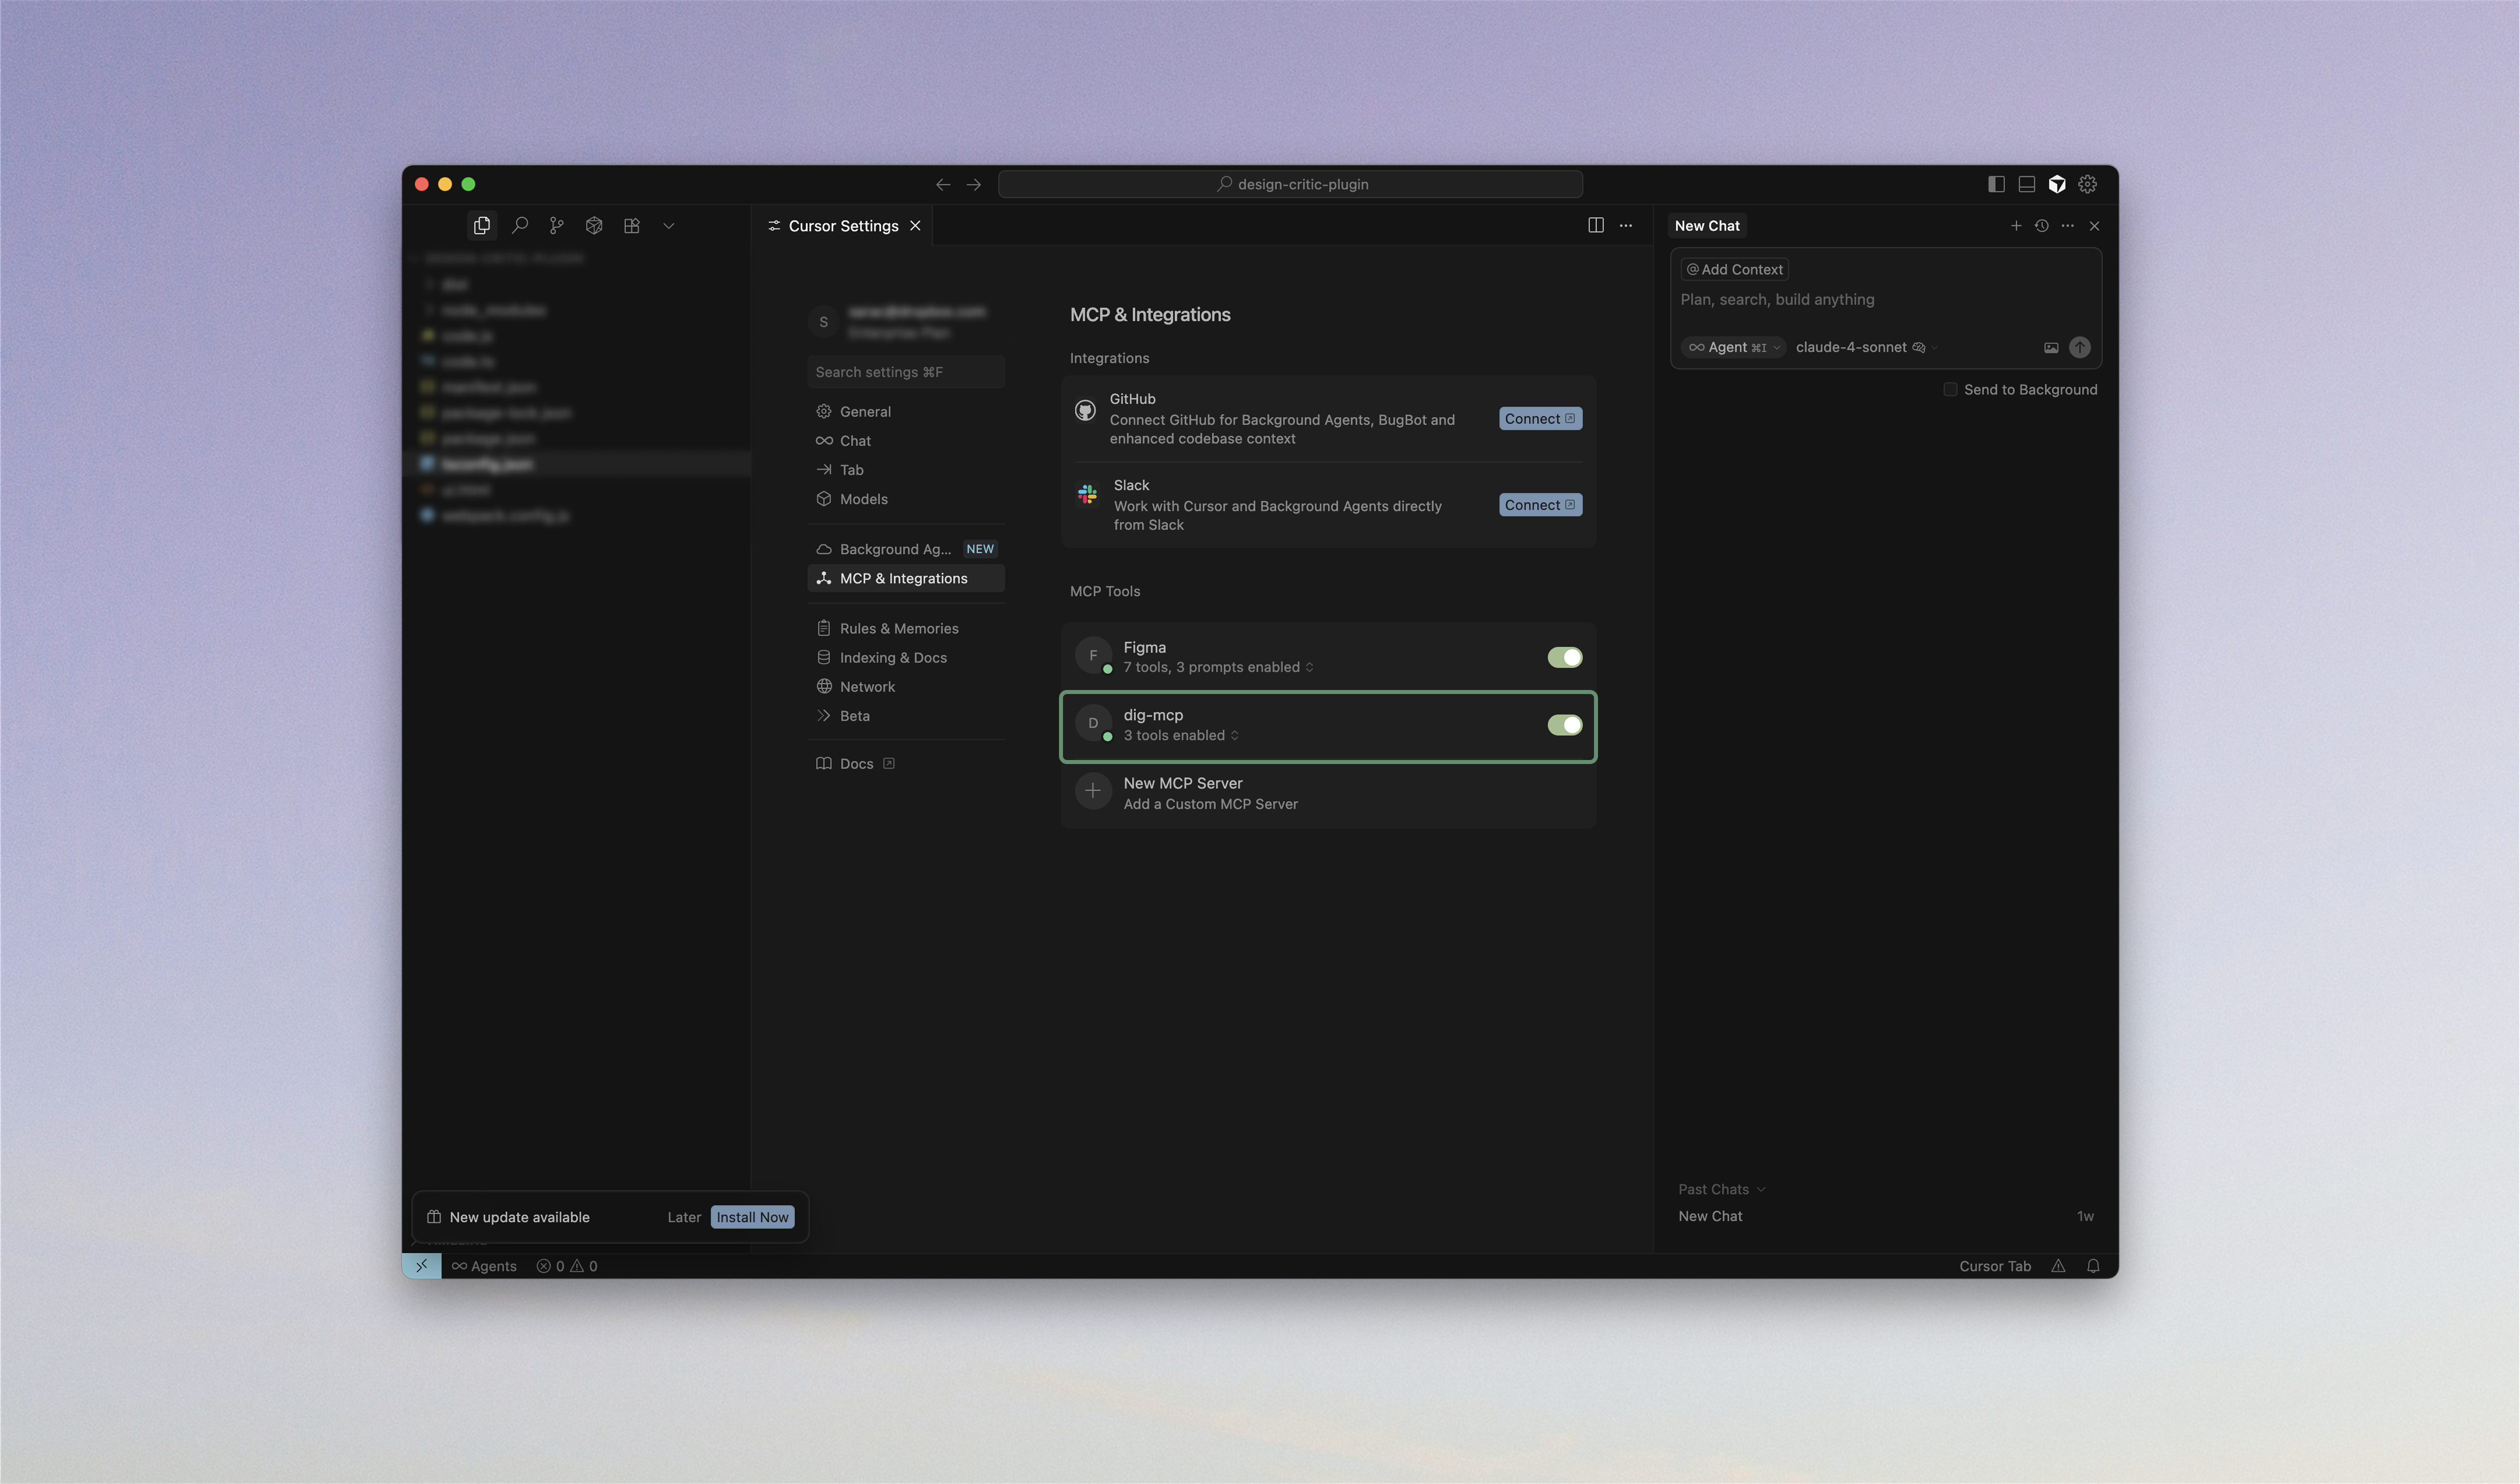Open the Extensions icon in the sidebar

coord(632,226)
